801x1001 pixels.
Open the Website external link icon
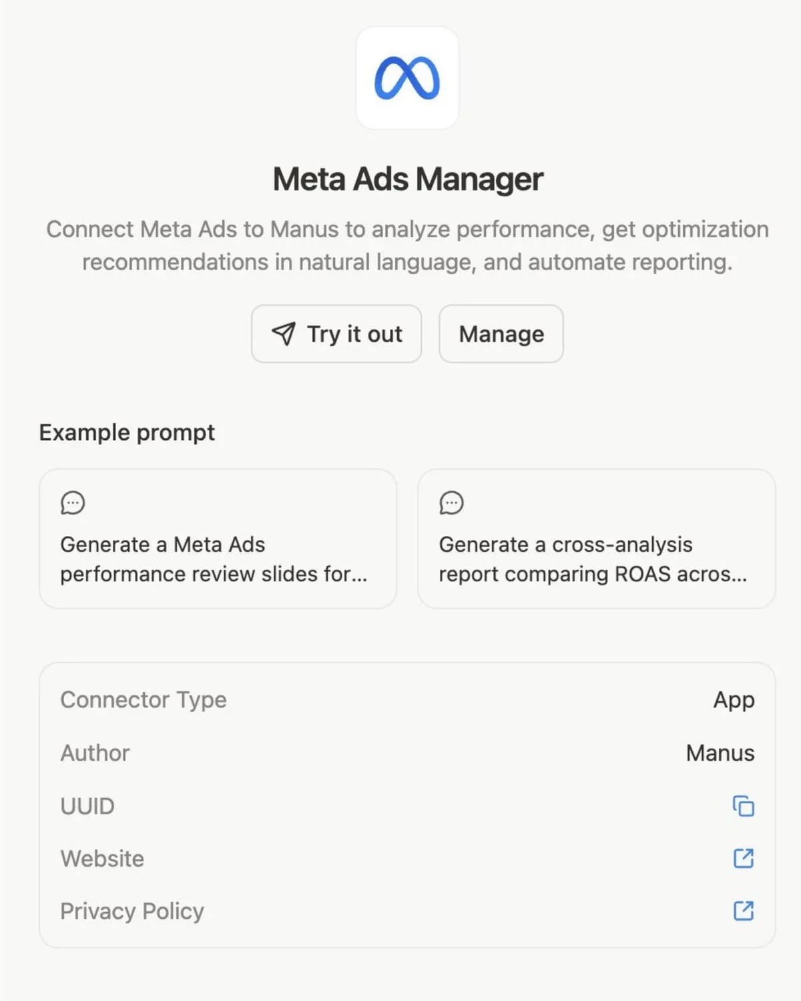pyautogui.click(x=742, y=859)
